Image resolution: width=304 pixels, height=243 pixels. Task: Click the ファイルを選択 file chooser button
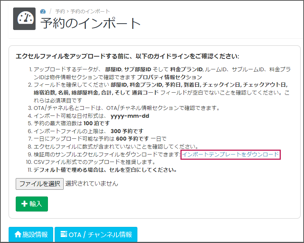40,184
